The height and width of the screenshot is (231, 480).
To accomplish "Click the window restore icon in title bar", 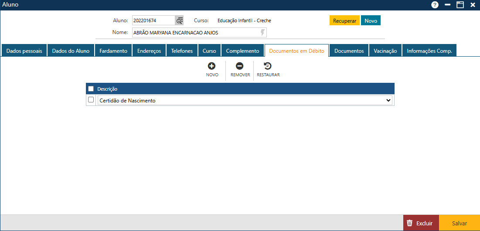I will (460, 5).
